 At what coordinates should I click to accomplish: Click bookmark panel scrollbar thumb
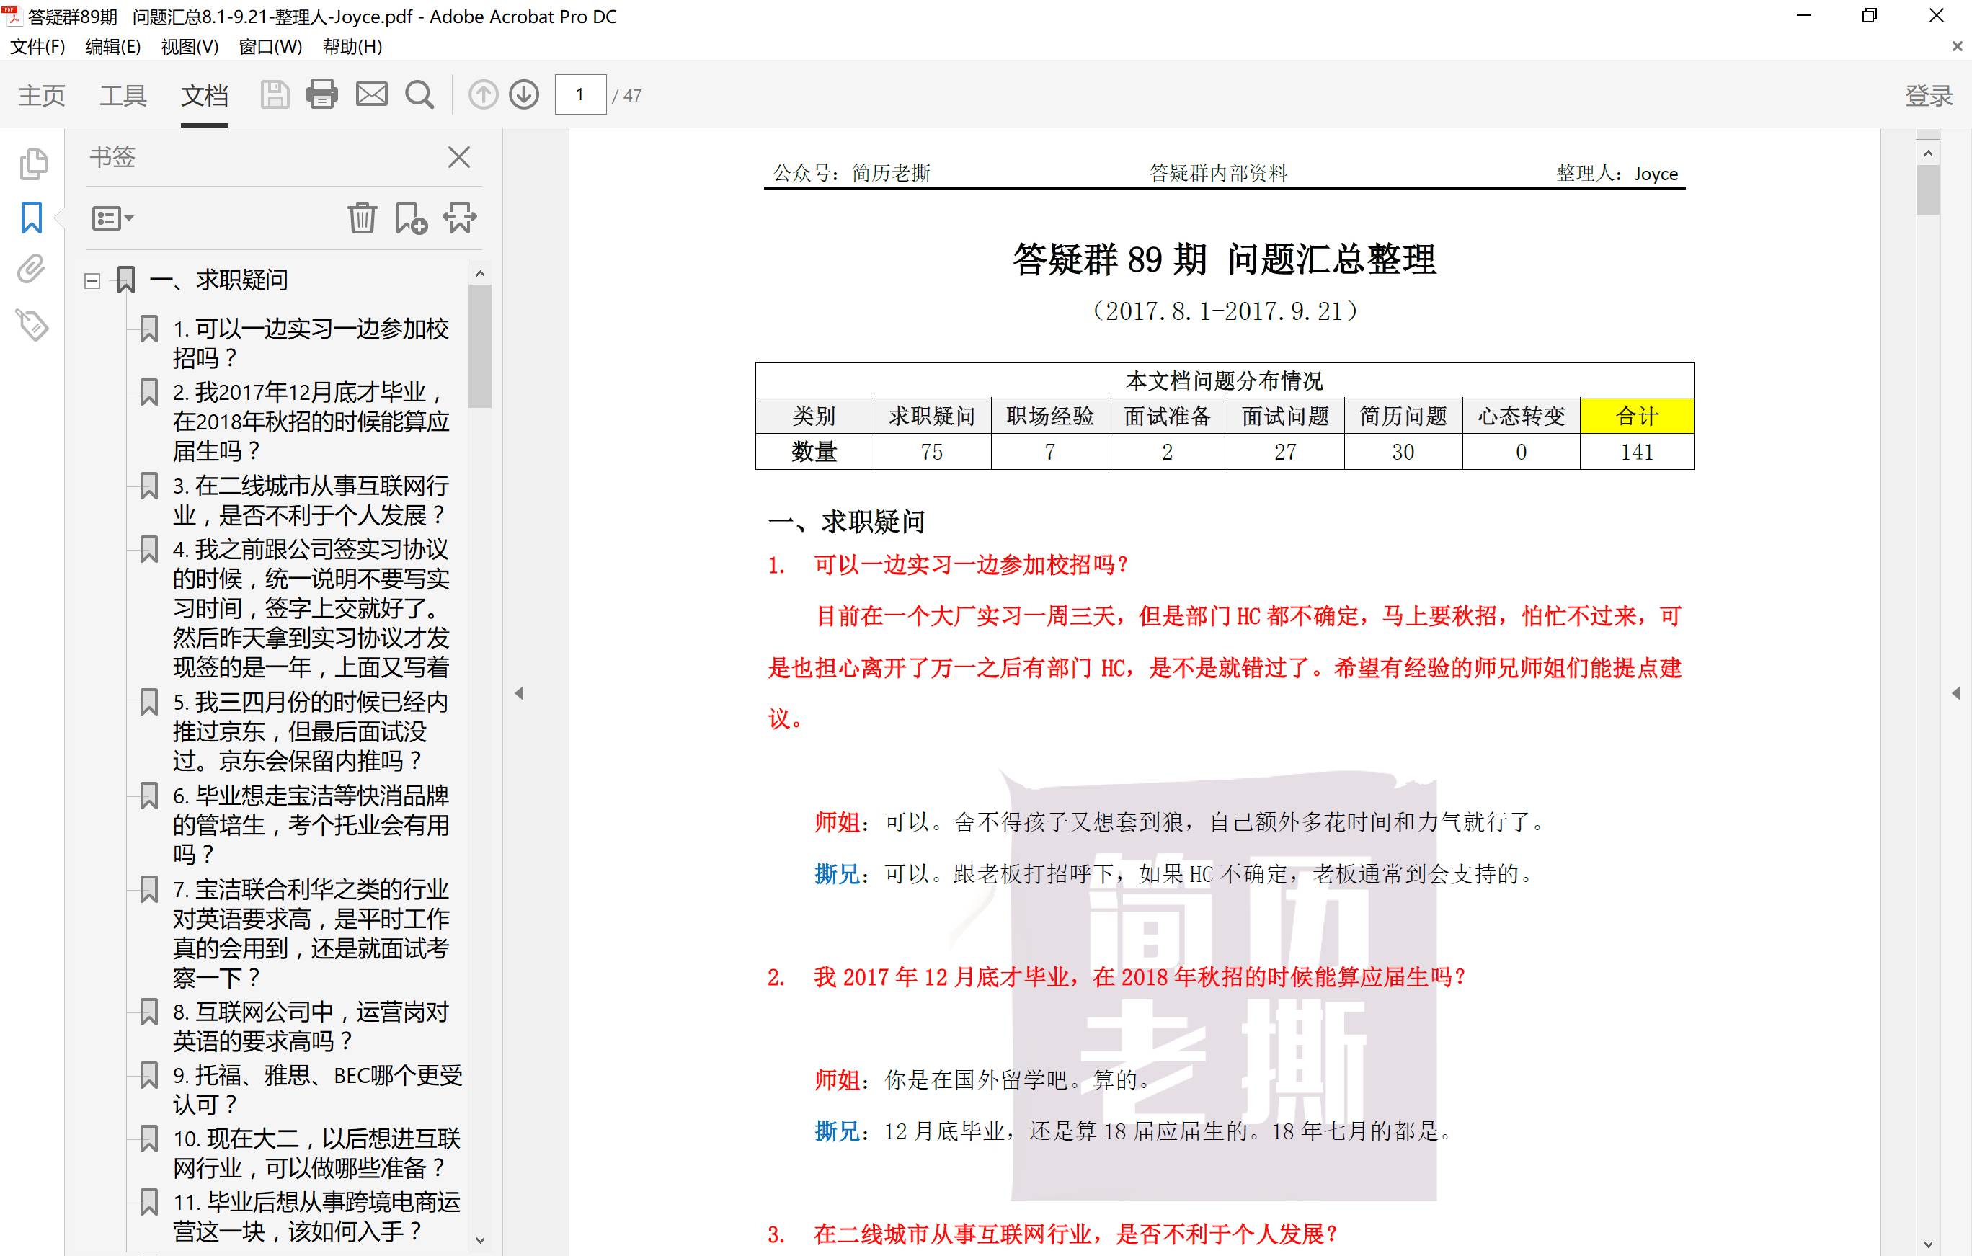(x=480, y=345)
